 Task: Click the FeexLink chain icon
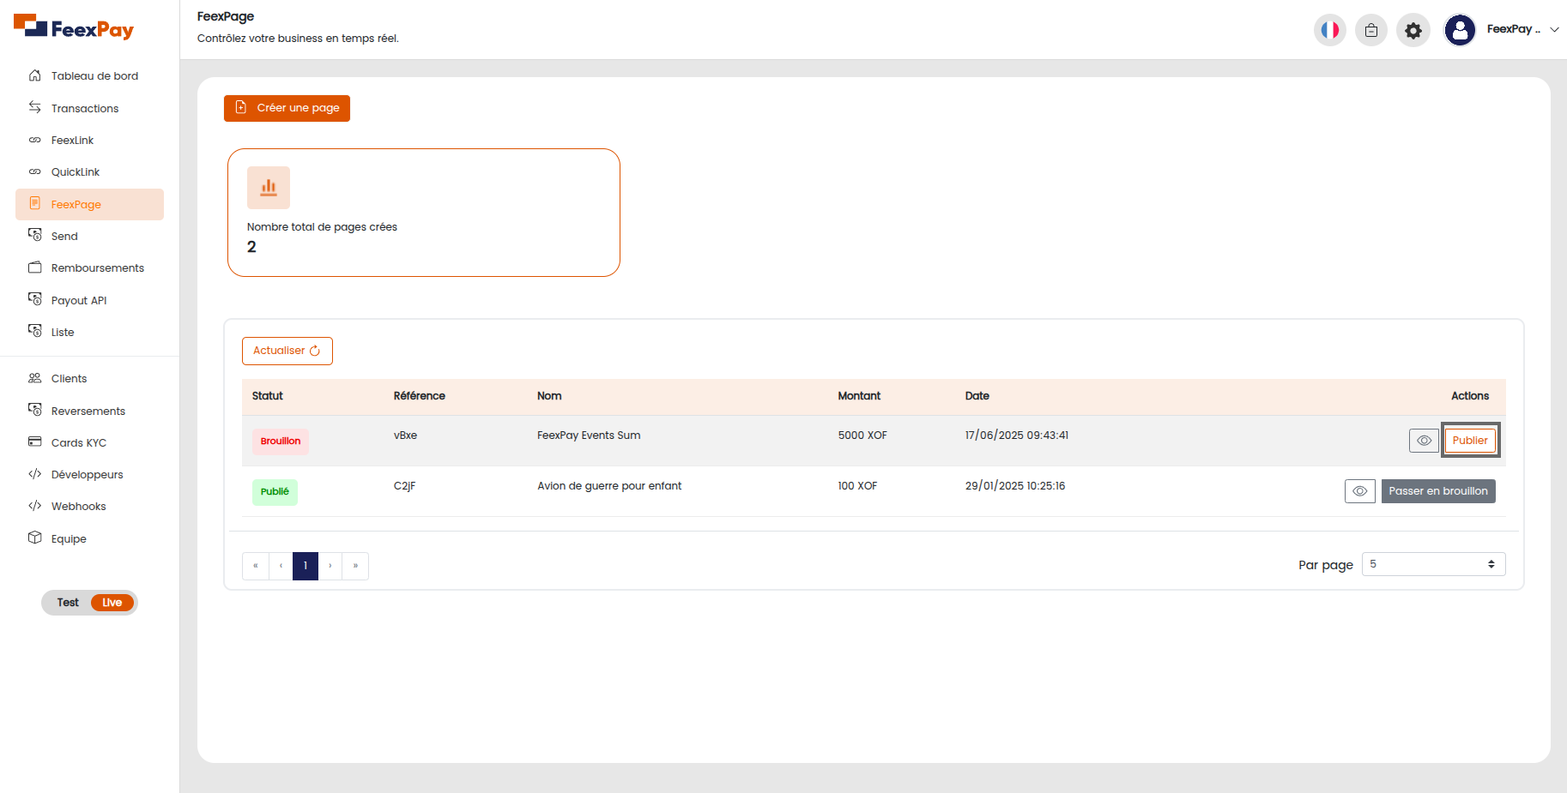pos(35,140)
